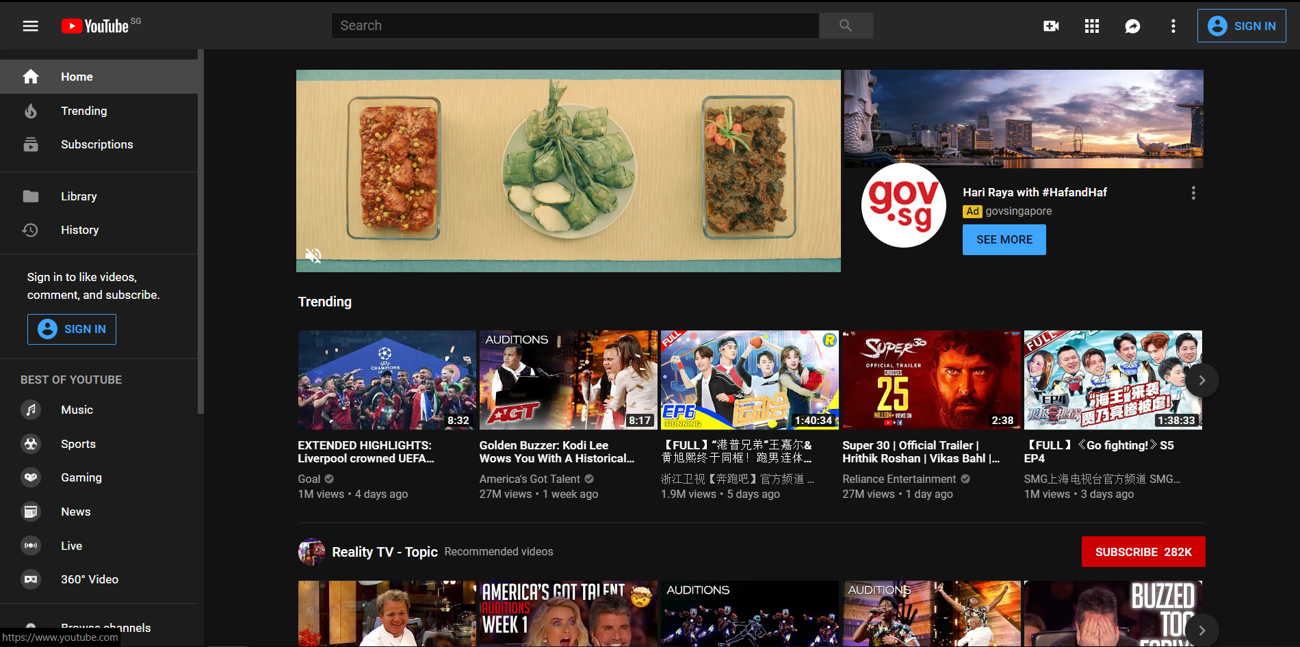Image resolution: width=1300 pixels, height=647 pixels.
Task: Open the Sports channel label
Action: click(78, 444)
